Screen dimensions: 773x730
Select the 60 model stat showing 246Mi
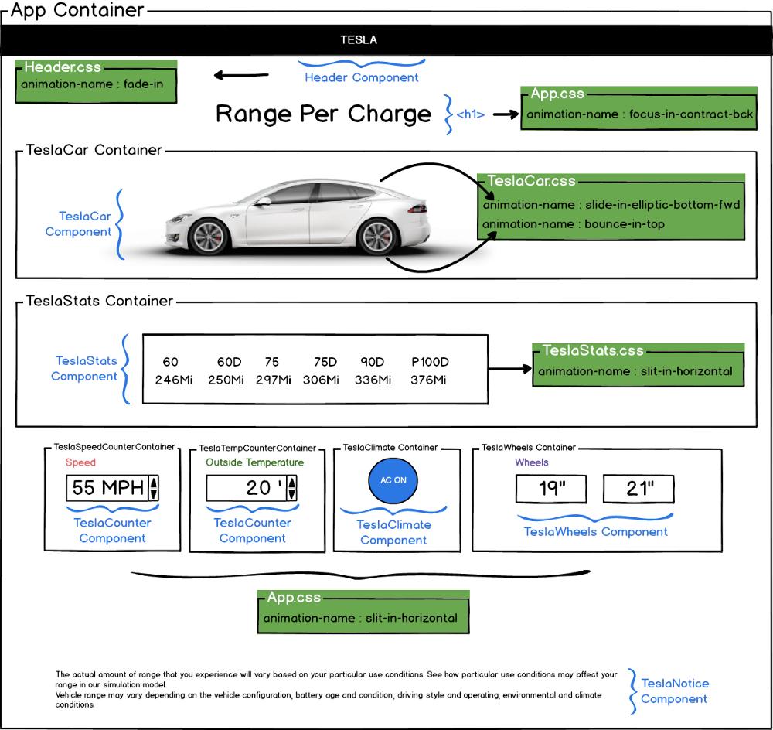click(x=170, y=370)
